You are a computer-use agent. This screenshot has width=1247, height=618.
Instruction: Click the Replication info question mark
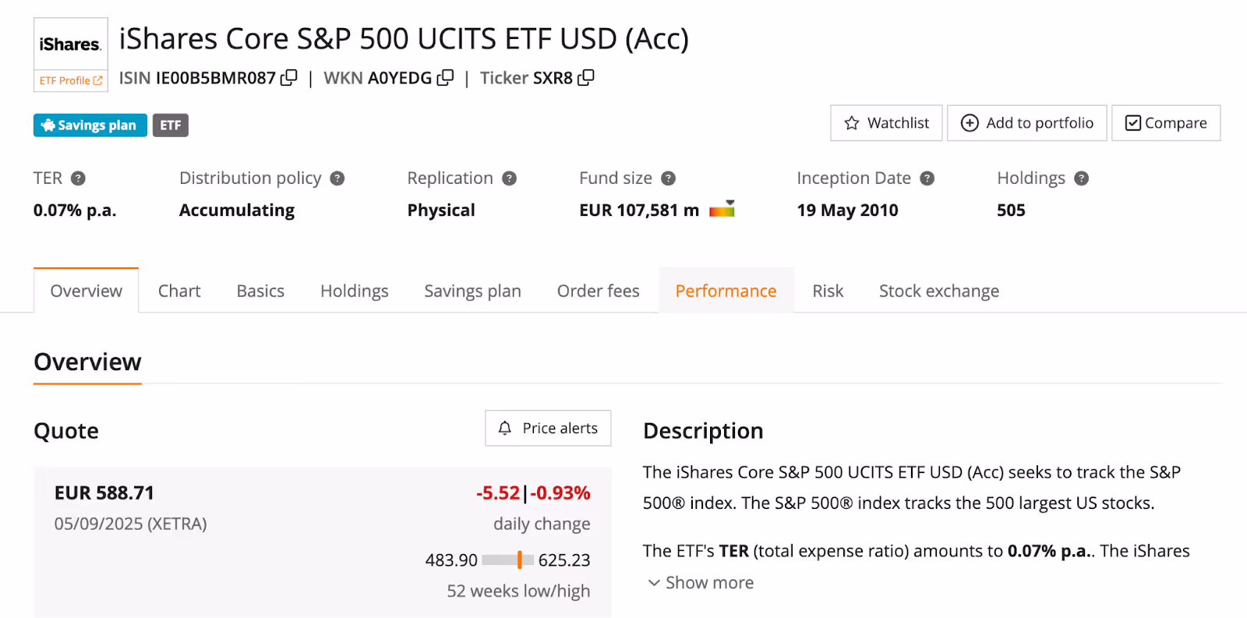click(509, 178)
